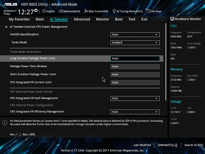Viewport: 205px width, 154px height.
Task: Click the Hot Keys button
Action: coord(154,11)
